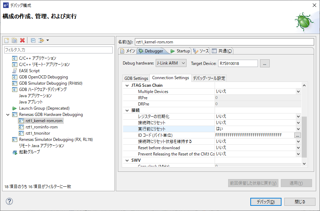Click the デバッグ(D) button
This screenshot has width=320, height=211.
266,202
